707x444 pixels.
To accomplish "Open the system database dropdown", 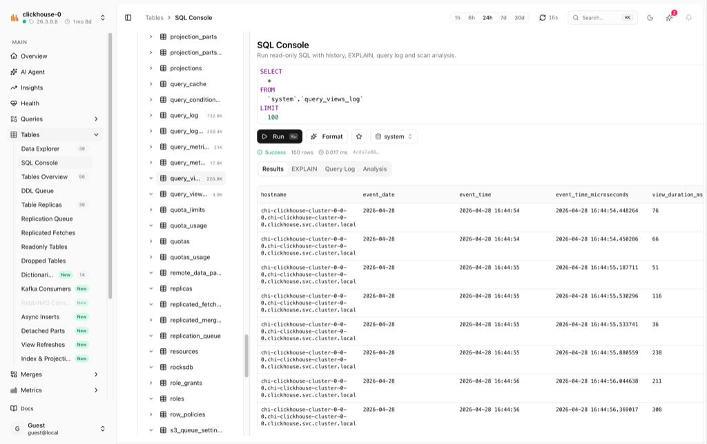I will click(394, 137).
